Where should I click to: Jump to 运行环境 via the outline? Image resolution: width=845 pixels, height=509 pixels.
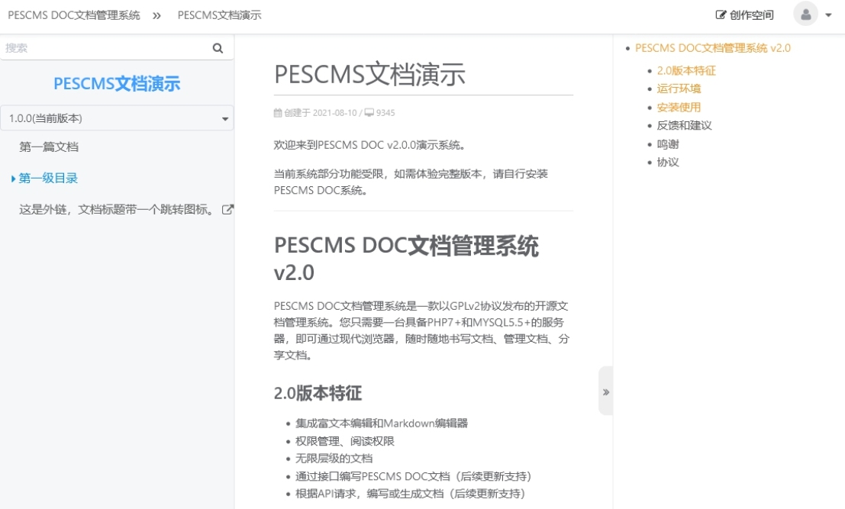point(679,88)
